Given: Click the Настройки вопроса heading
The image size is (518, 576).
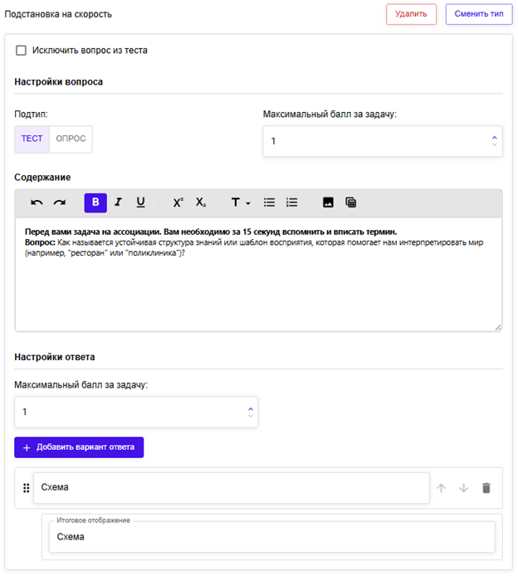Looking at the screenshot, I should (x=58, y=81).
